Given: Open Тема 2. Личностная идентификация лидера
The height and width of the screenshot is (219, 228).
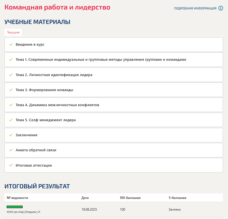Looking at the screenshot, I should point(114,75).
